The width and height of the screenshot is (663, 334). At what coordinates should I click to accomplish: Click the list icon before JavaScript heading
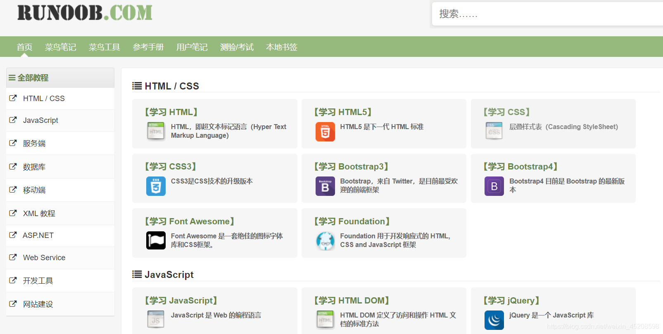click(137, 274)
